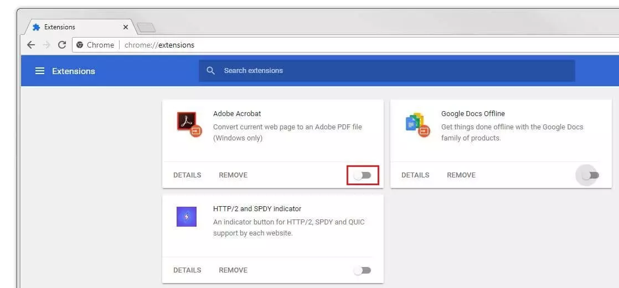Image resolution: width=619 pixels, height=288 pixels.
Task: Click the Search extensions field
Action: pos(388,71)
